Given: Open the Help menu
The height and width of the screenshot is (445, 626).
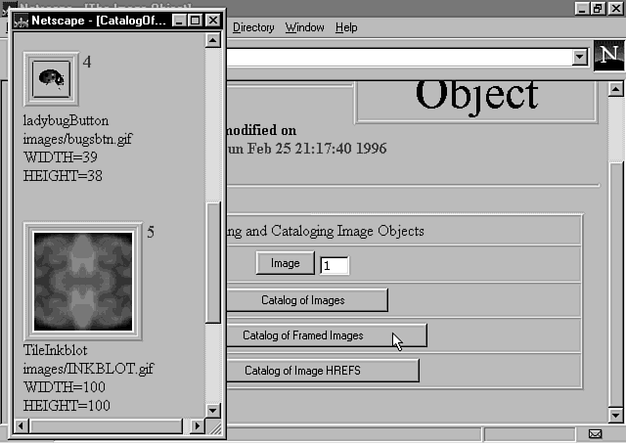Looking at the screenshot, I should point(346,27).
